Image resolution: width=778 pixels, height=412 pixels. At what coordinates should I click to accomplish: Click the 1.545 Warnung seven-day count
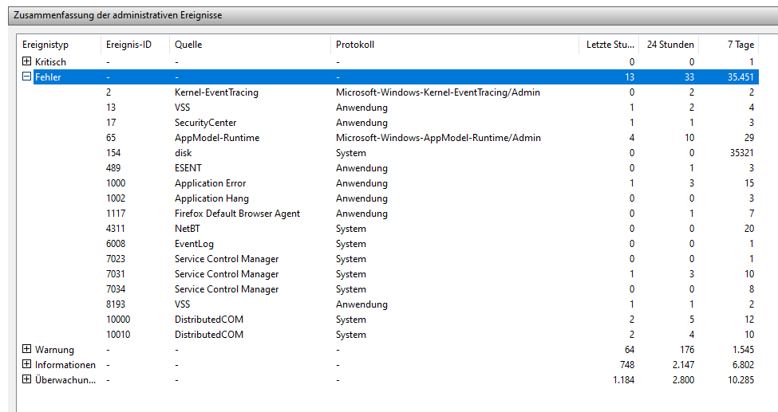click(x=743, y=350)
